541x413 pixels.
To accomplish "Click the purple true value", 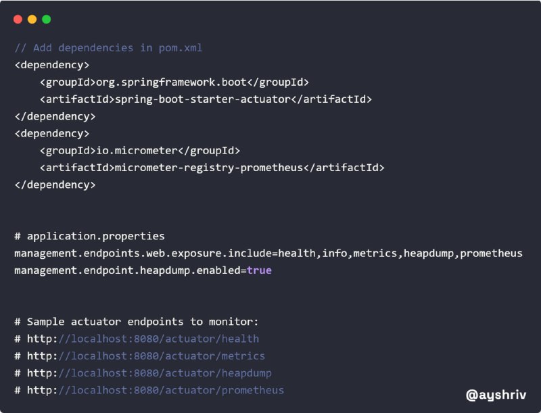I will coord(259,270).
